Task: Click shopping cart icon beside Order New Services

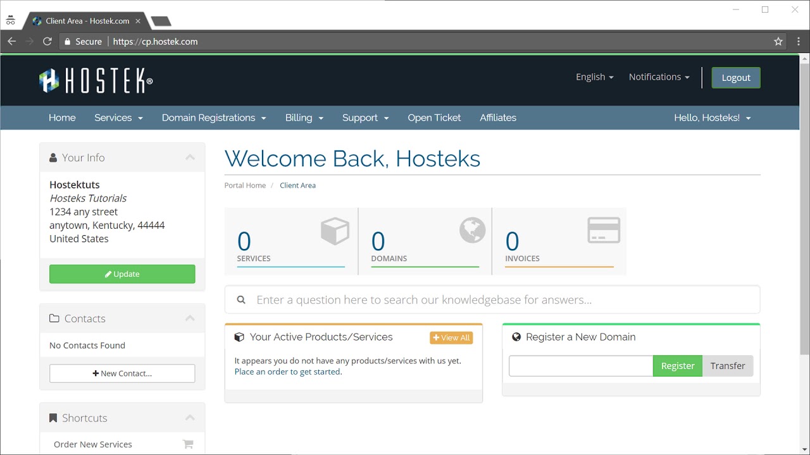Action: pyautogui.click(x=188, y=444)
